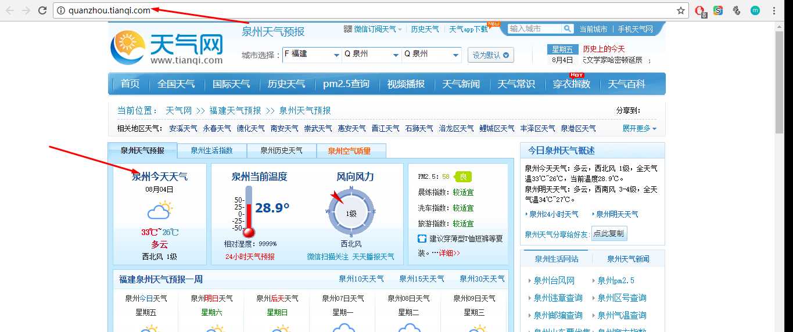Viewport: 793px width, 332px height.
Task: Click the browser back arrow
Action: click(x=10, y=10)
